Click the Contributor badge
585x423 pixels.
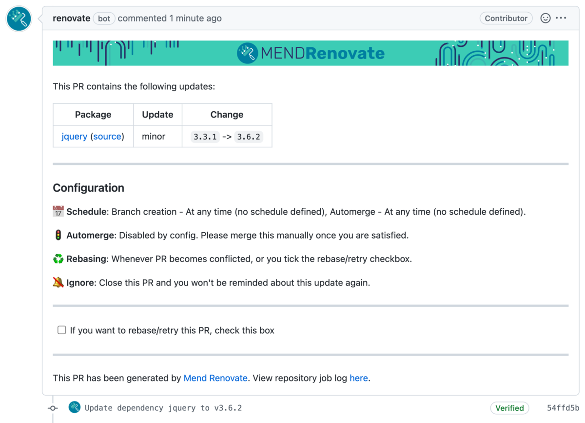[506, 18]
